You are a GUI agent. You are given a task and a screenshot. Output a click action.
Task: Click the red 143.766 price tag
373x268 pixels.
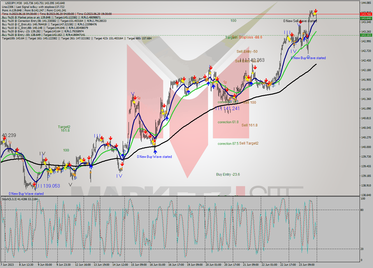point(366,14)
